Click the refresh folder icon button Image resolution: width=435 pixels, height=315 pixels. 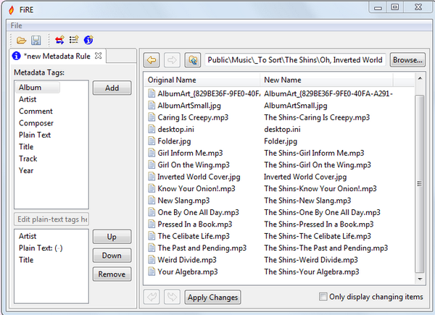193,60
